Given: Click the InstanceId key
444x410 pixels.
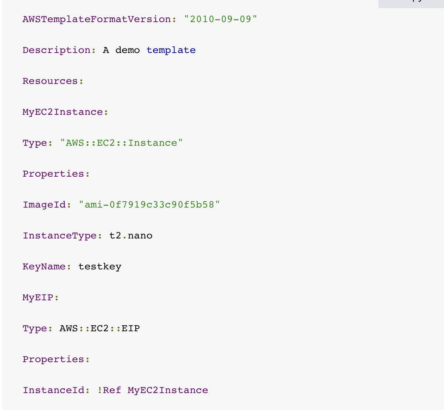Looking at the screenshot, I should point(53,390).
